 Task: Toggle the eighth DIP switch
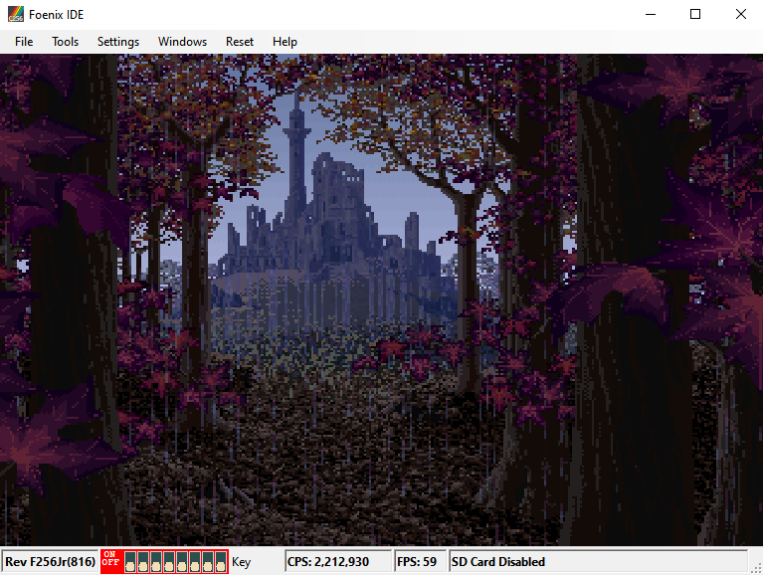click(221, 561)
